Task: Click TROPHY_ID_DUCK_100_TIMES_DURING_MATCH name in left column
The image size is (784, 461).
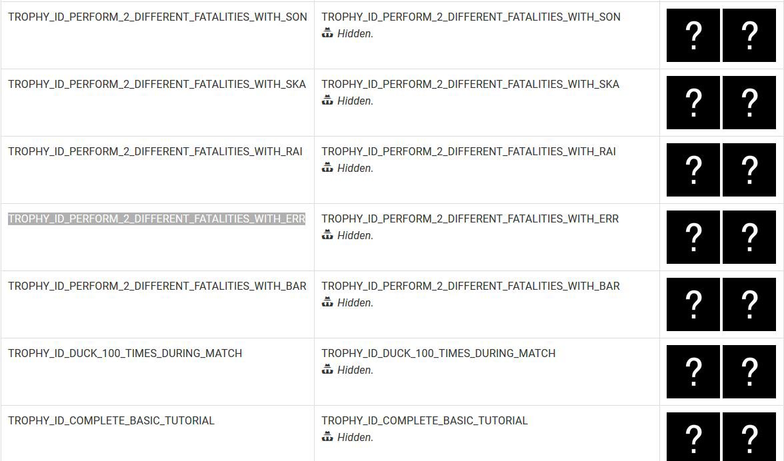Action: pos(125,354)
